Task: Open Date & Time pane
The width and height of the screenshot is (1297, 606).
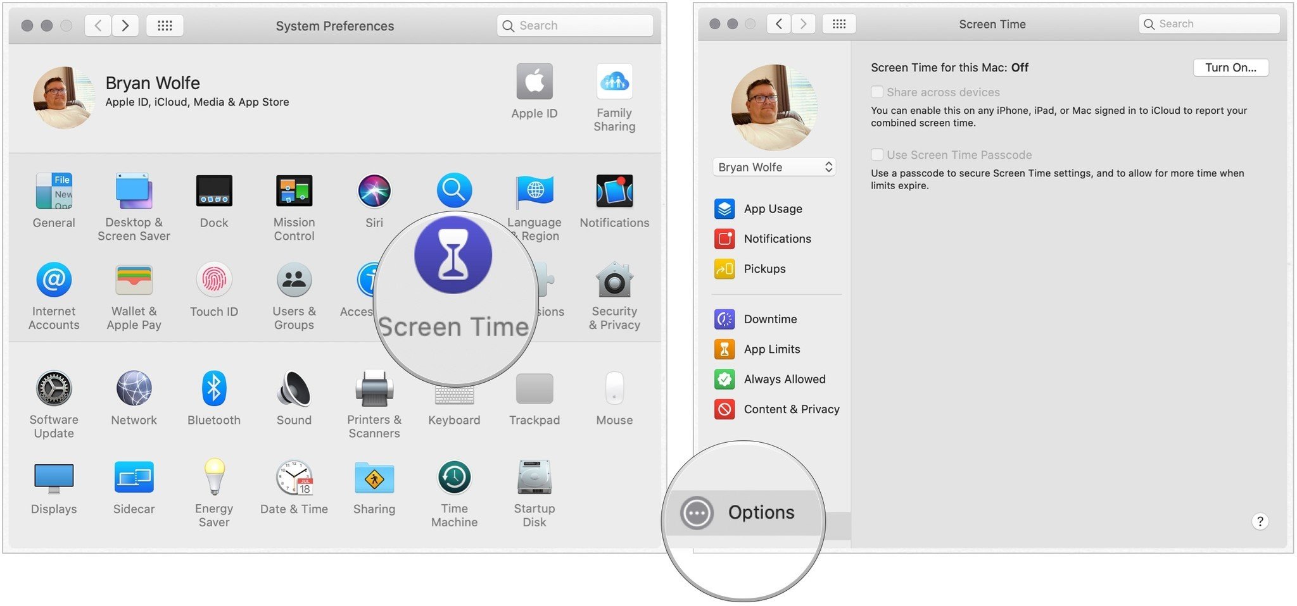Action: tap(294, 487)
